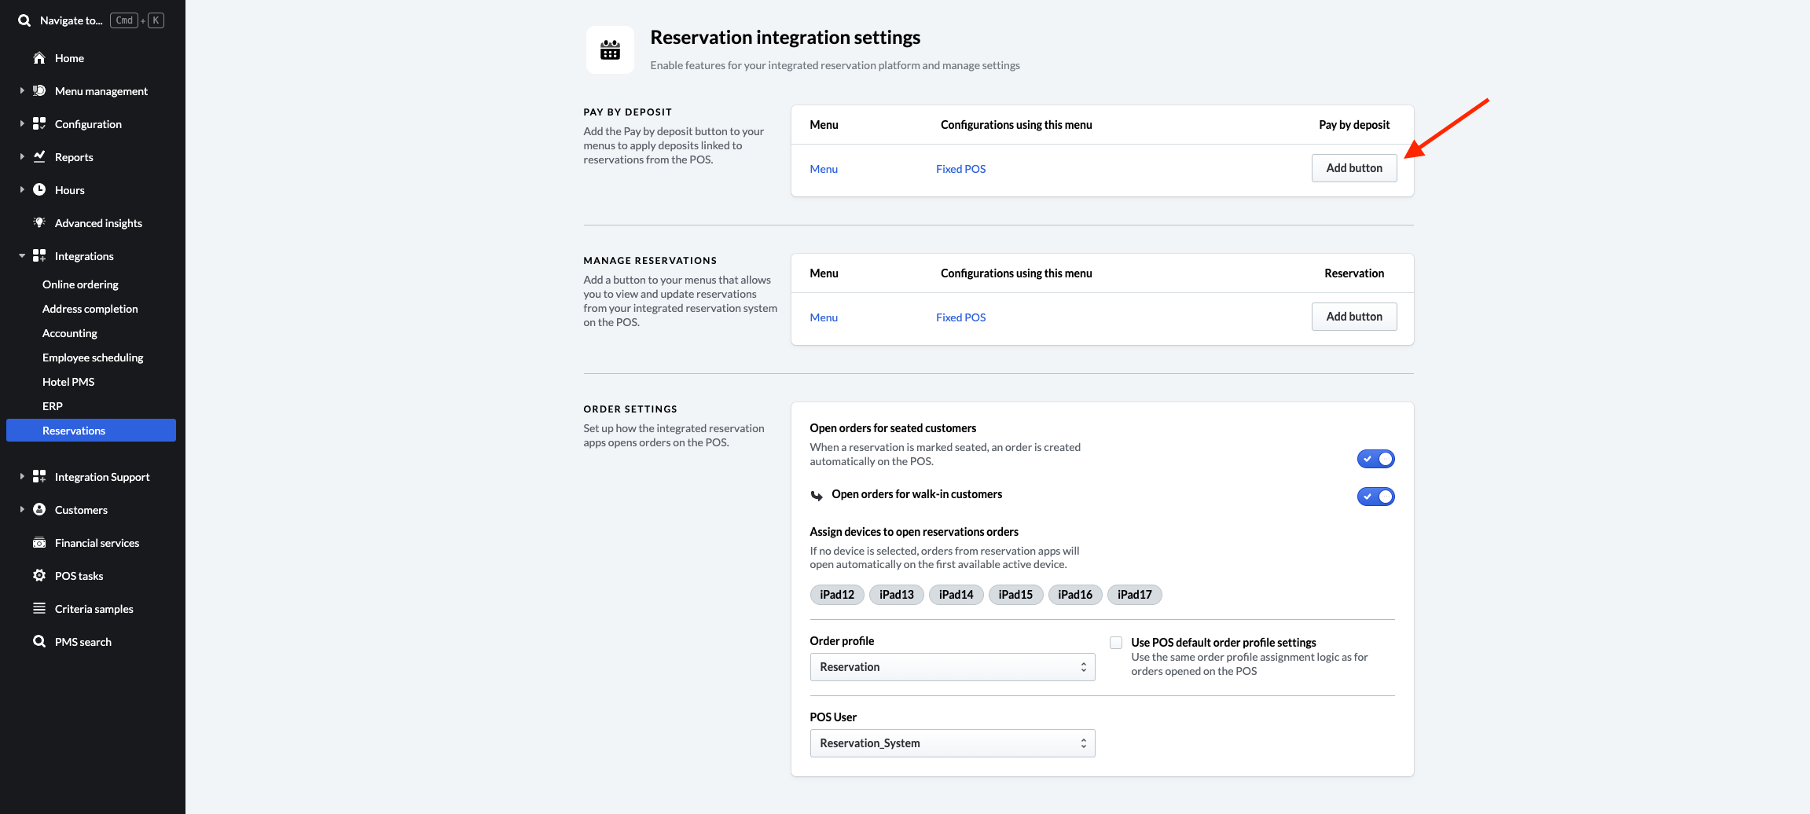Open Accounting integration page
1810x814 pixels.
[x=70, y=333]
